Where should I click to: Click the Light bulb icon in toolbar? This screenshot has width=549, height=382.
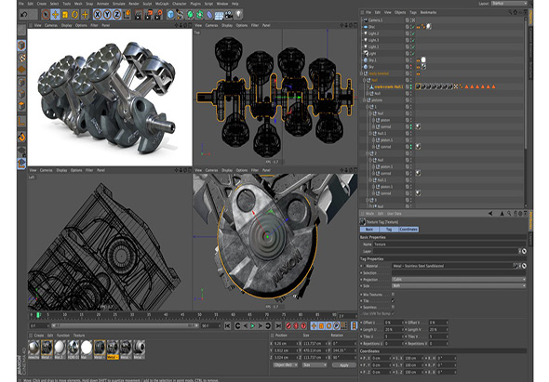[x=238, y=14]
